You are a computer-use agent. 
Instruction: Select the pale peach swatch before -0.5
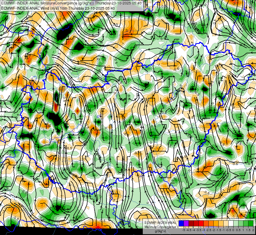point(226,223)
